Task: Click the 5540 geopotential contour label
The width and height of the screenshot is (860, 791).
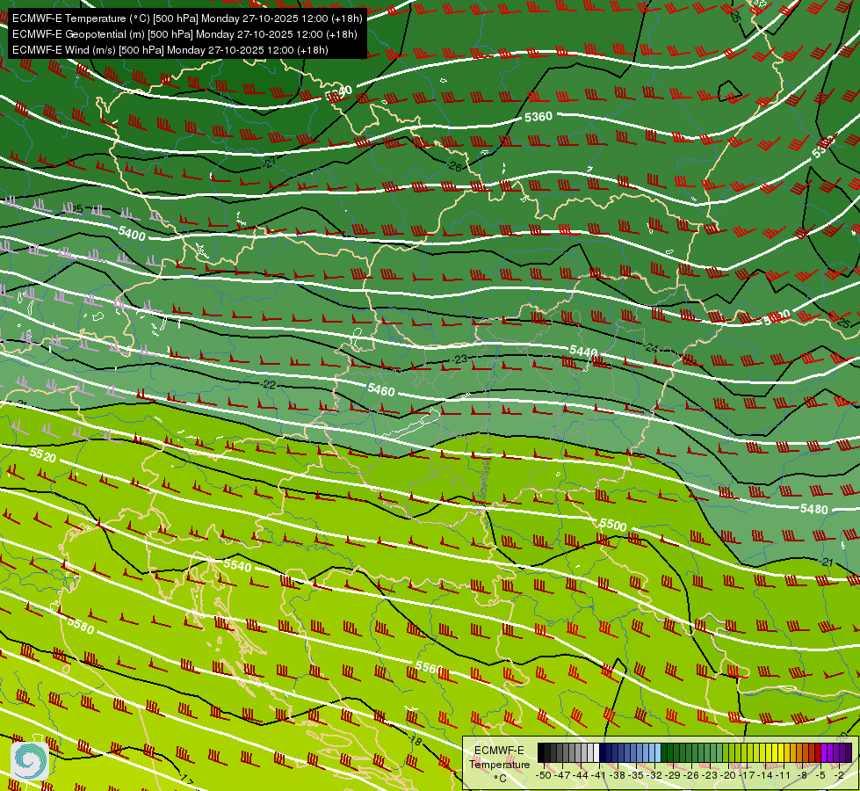Action: click(237, 565)
